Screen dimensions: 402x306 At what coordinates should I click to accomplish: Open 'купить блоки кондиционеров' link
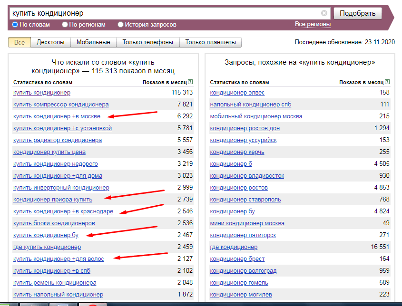pos(54,223)
